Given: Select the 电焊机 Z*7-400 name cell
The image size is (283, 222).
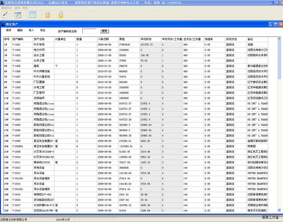Looking at the screenshot, I should point(43,194).
